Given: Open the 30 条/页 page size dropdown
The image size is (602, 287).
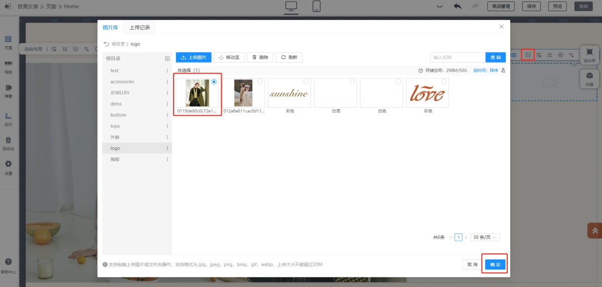Looking at the screenshot, I should tap(485, 237).
